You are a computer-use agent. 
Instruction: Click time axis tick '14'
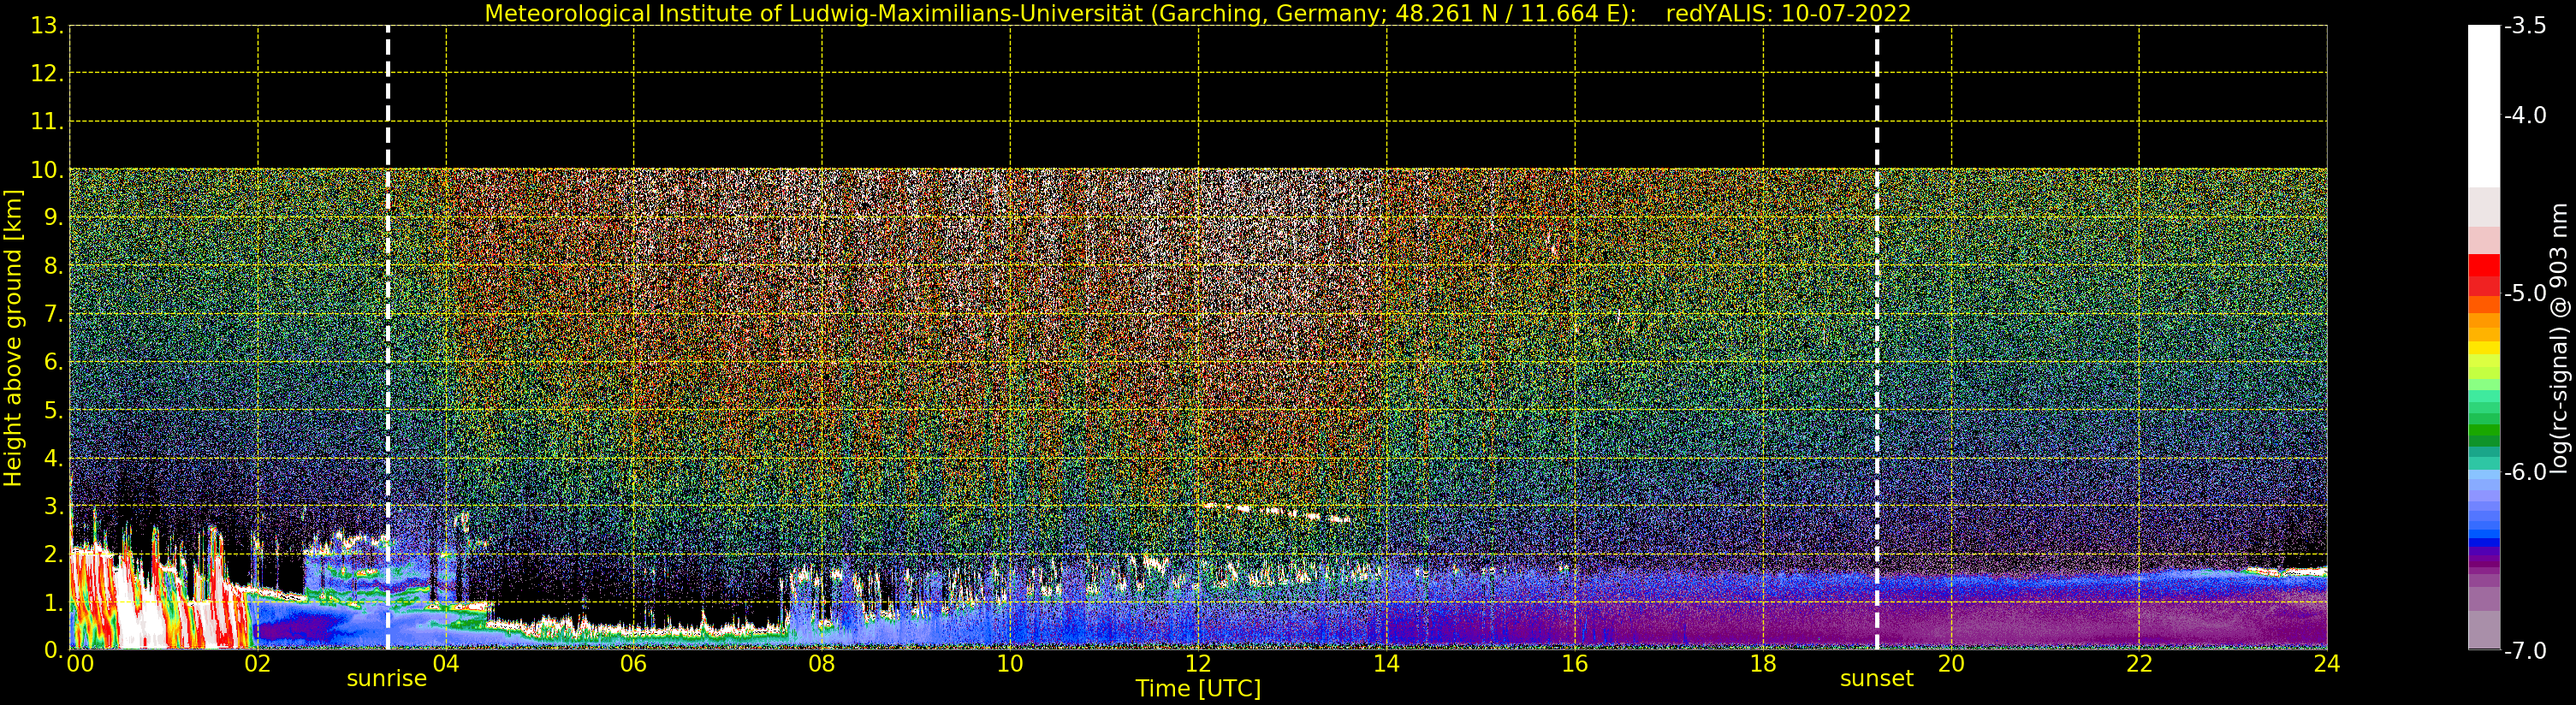click(1386, 664)
